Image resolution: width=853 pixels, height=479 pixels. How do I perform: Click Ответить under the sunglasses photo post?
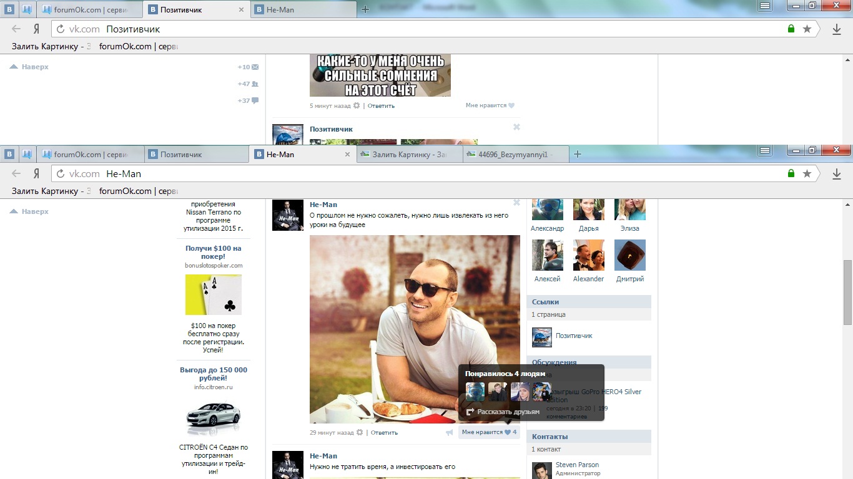[x=384, y=432]
